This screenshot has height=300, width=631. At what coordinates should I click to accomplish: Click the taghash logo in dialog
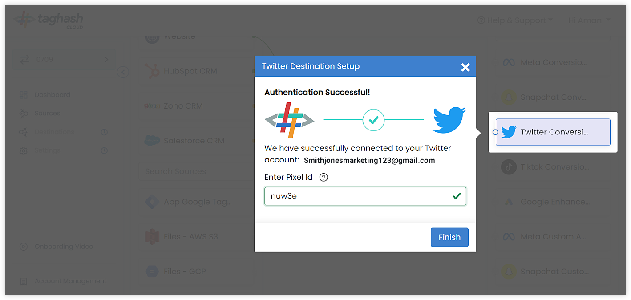(x=290, y=120)
